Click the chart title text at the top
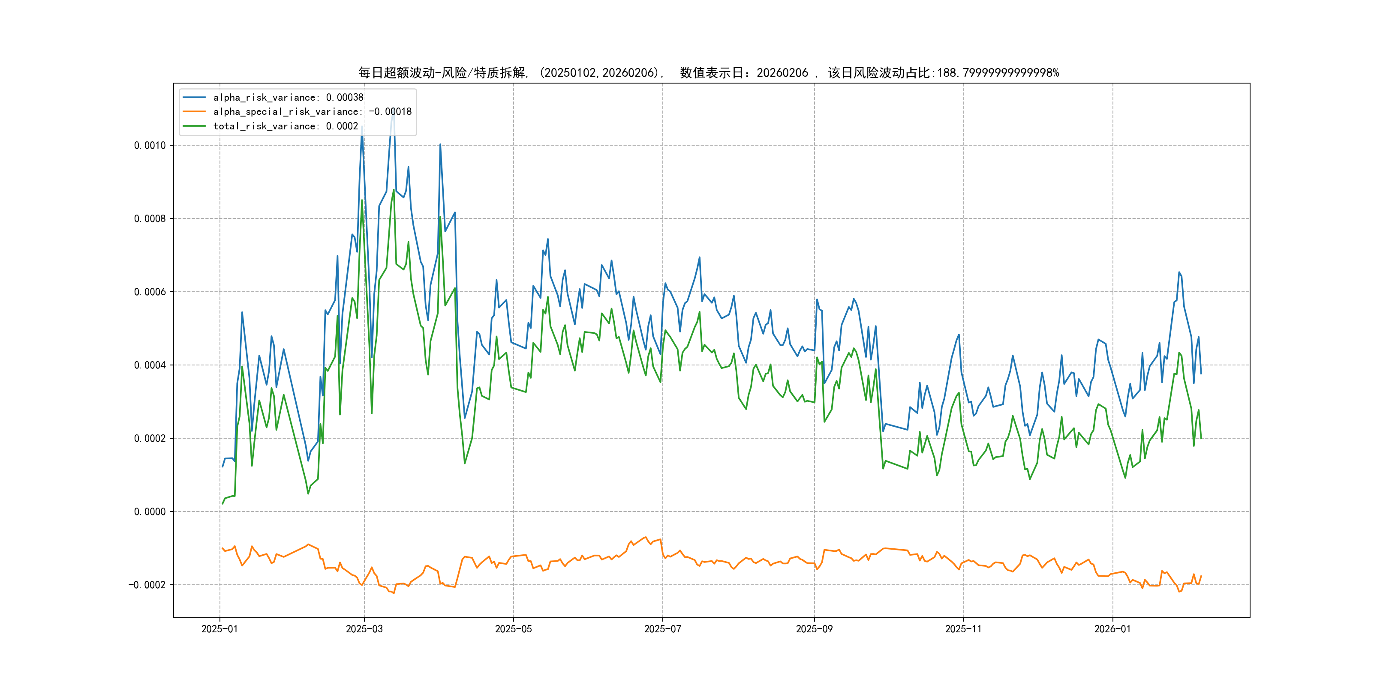 708,73
